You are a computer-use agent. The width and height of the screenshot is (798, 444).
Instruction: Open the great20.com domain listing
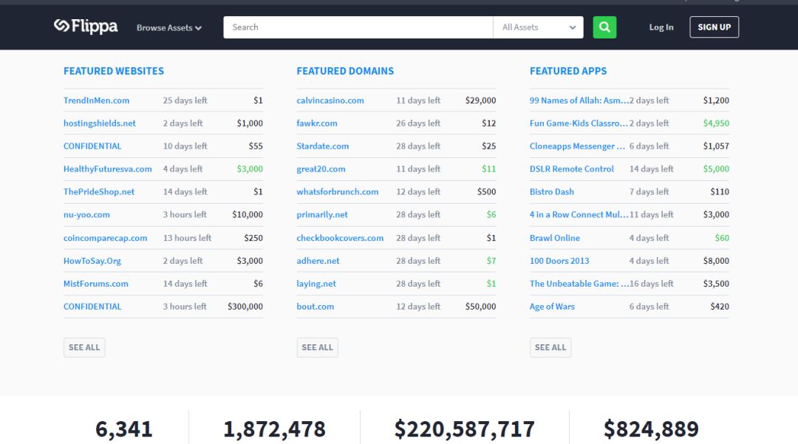[321, 169]
